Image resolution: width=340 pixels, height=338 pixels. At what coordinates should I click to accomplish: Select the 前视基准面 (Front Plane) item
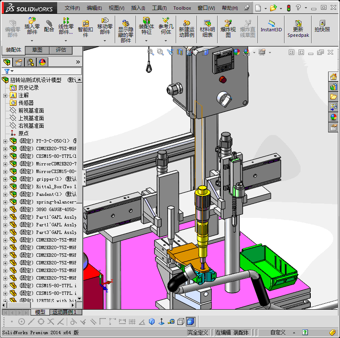coord(31,111)
